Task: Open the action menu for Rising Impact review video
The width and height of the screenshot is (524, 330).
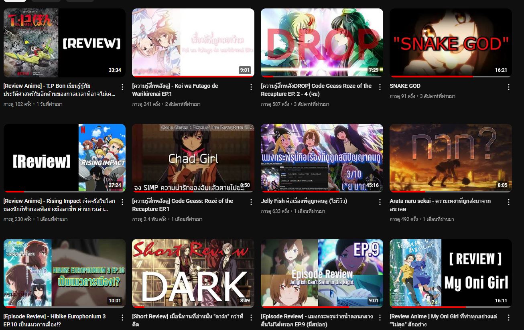Action: click(x=122, y=202)
